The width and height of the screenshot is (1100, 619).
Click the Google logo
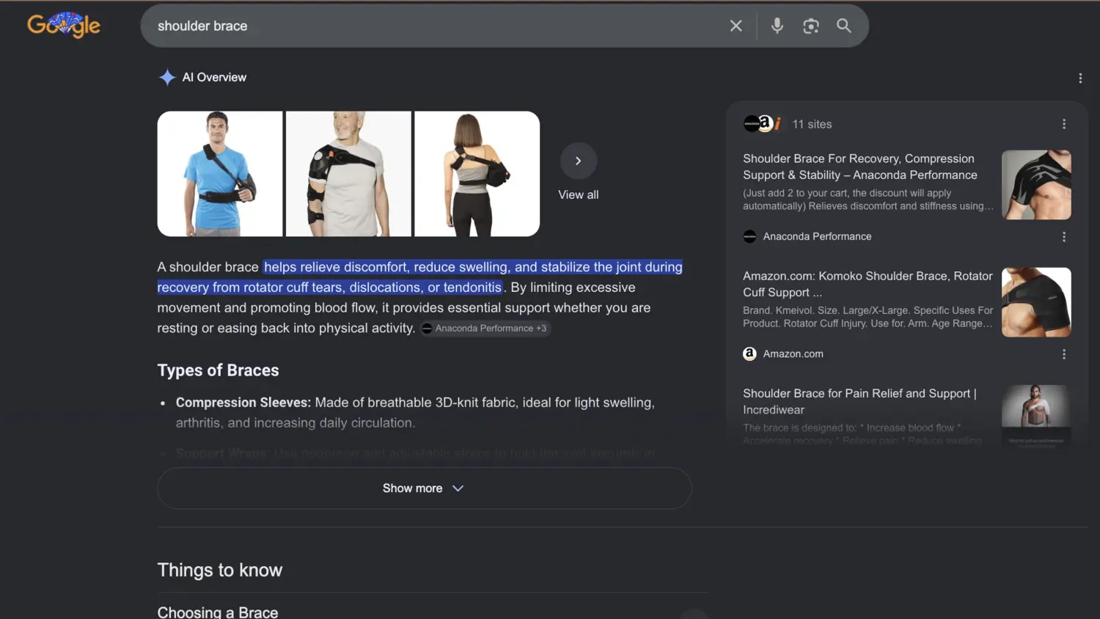click(x=64, y=25)
